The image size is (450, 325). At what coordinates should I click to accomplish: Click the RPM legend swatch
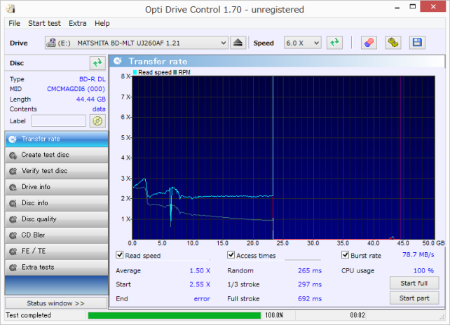(175, 72)
